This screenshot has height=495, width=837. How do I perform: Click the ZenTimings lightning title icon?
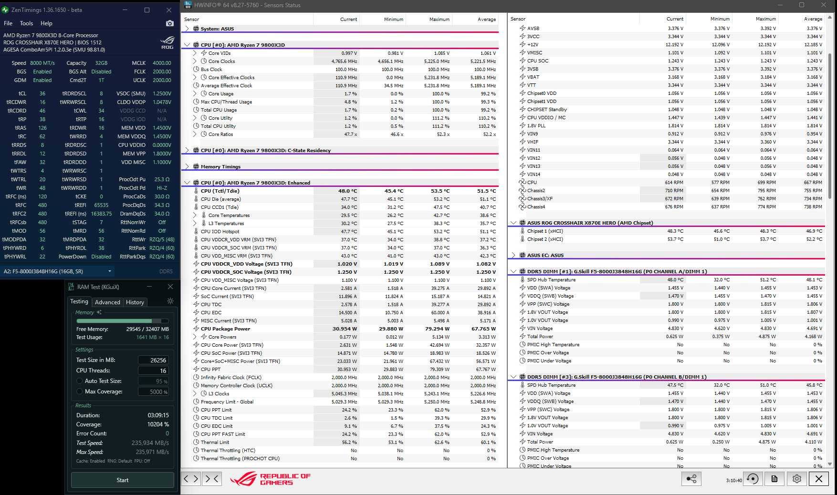[6, 10]
